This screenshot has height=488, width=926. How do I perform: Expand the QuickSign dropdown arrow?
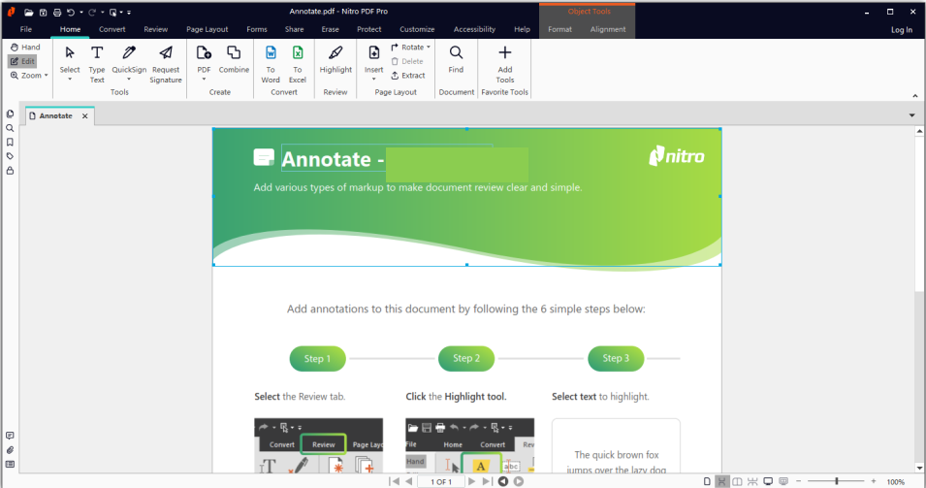pos(129,80)
